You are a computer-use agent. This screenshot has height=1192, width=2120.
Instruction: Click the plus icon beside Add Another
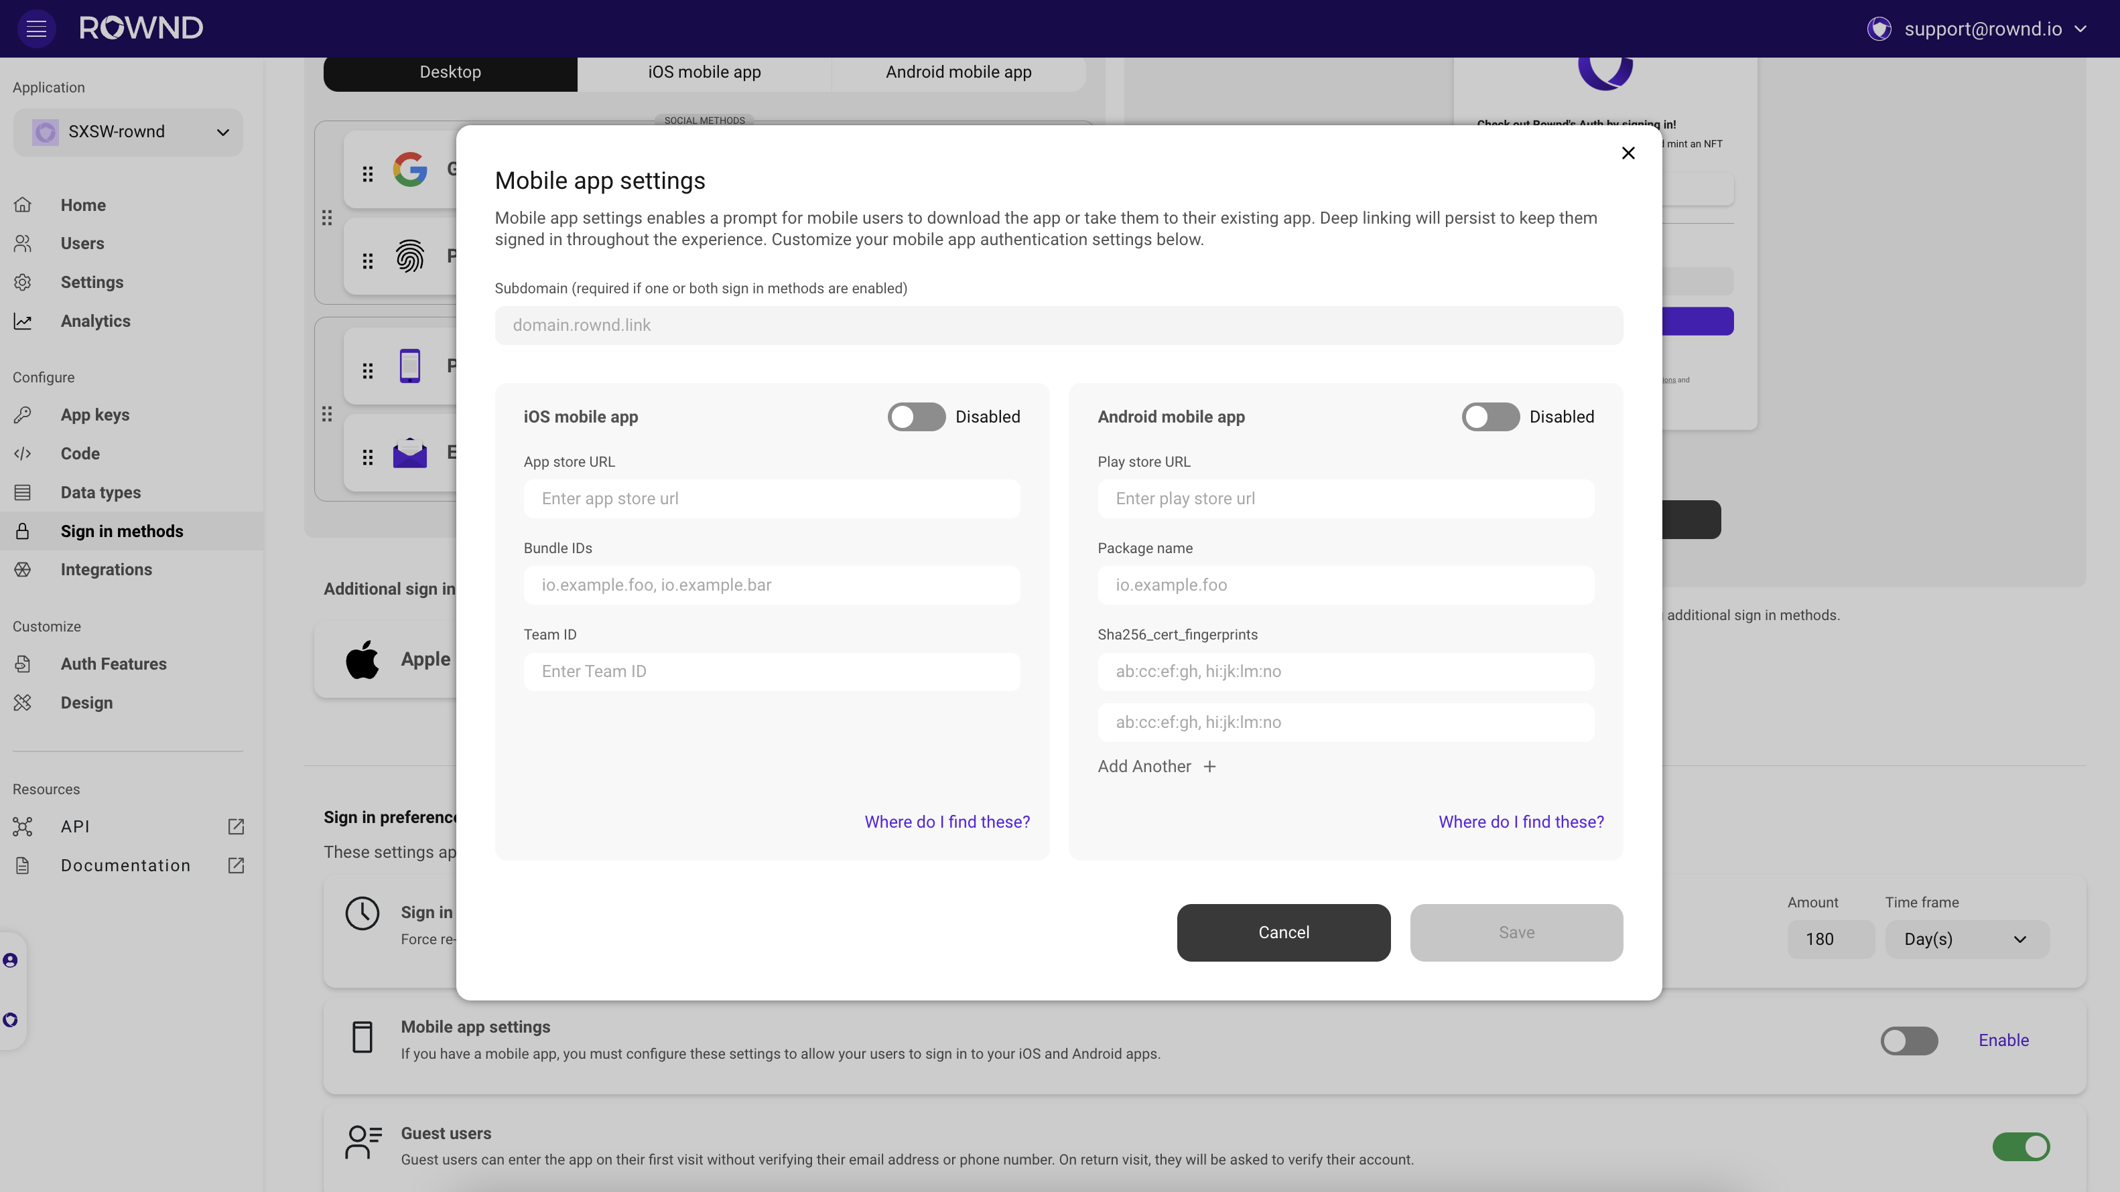(x=1209, y=767)
